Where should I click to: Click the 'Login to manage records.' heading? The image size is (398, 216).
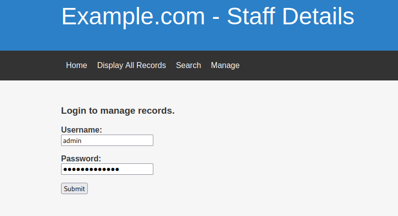click(118, 111)
